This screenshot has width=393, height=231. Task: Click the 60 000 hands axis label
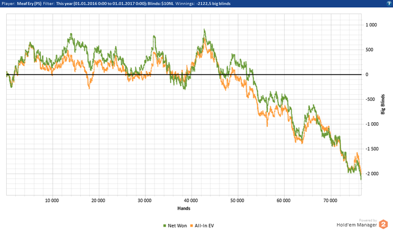pos(284,201)
